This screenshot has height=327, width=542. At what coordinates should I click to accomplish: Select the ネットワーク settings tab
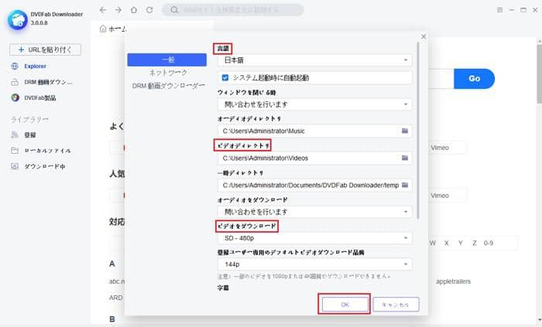(x=168, y=72)
